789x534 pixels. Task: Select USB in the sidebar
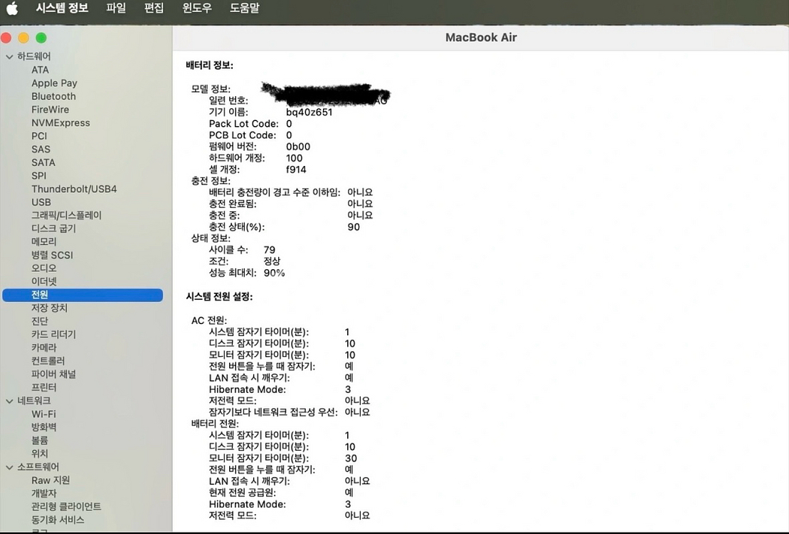coord(41,202)
